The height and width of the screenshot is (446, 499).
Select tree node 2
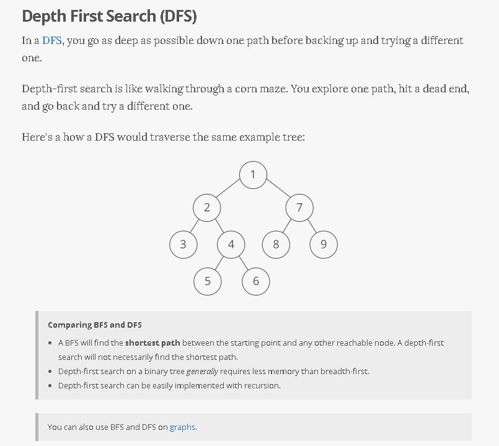[207, 208]
